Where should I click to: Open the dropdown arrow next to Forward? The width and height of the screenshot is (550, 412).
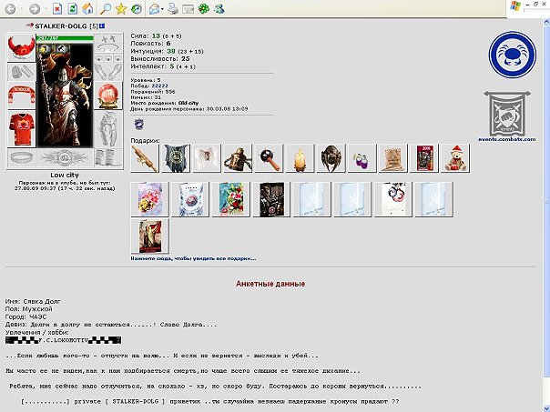pos(46,9)
